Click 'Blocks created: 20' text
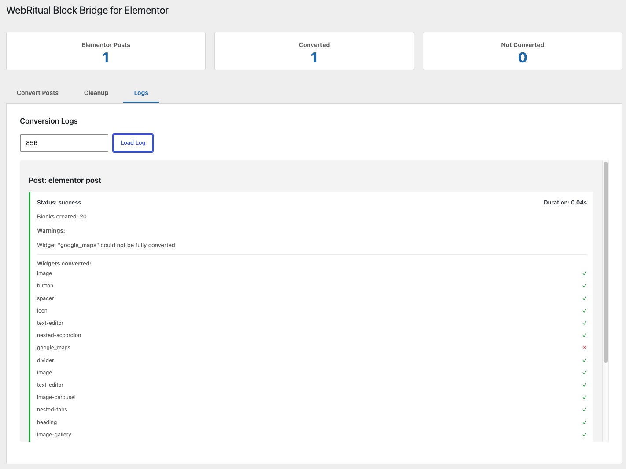Viewport: 626px width, 469px height. (x=62, y=217)
